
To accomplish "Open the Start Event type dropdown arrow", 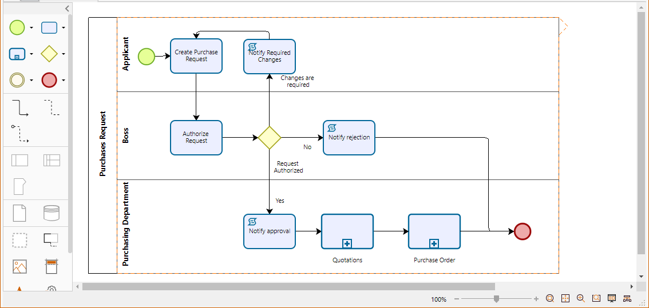I will coord(31,28).
